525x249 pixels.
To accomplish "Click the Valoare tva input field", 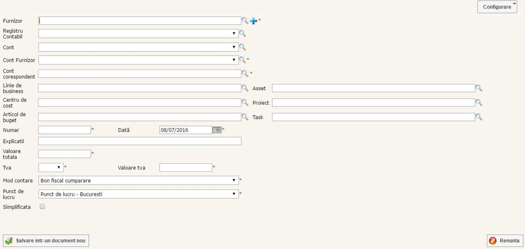I will point(186,167).
